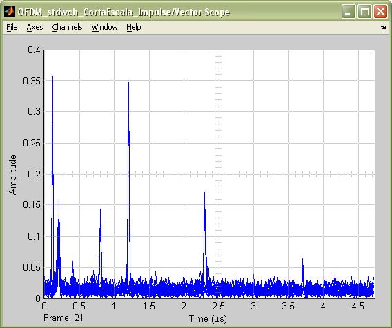The image size is (392, 328).
Task: Click the Frame: 21 counter text
Action: click(63, 318)
